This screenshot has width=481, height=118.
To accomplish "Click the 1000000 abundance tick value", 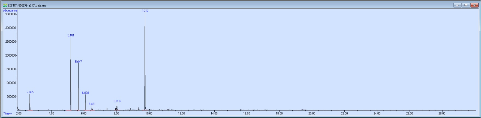I will (x=11, y=83).
